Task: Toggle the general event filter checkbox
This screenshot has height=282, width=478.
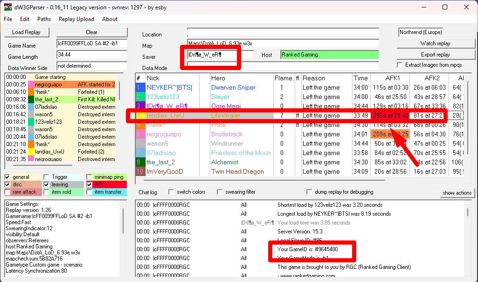Action: tap(7, 177)
